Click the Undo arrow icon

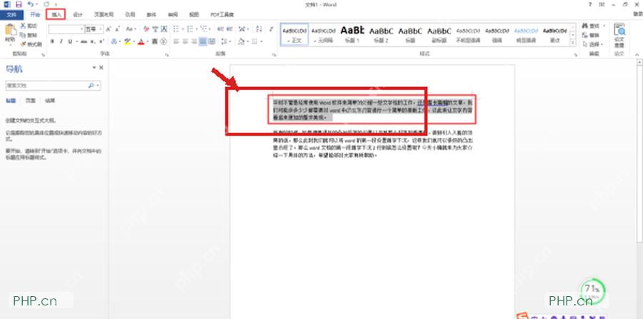click(30, 4)
